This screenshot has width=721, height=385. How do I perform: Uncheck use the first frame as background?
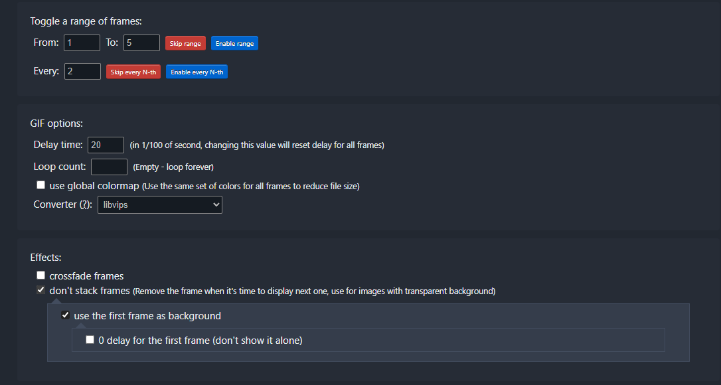pos(66,315)
